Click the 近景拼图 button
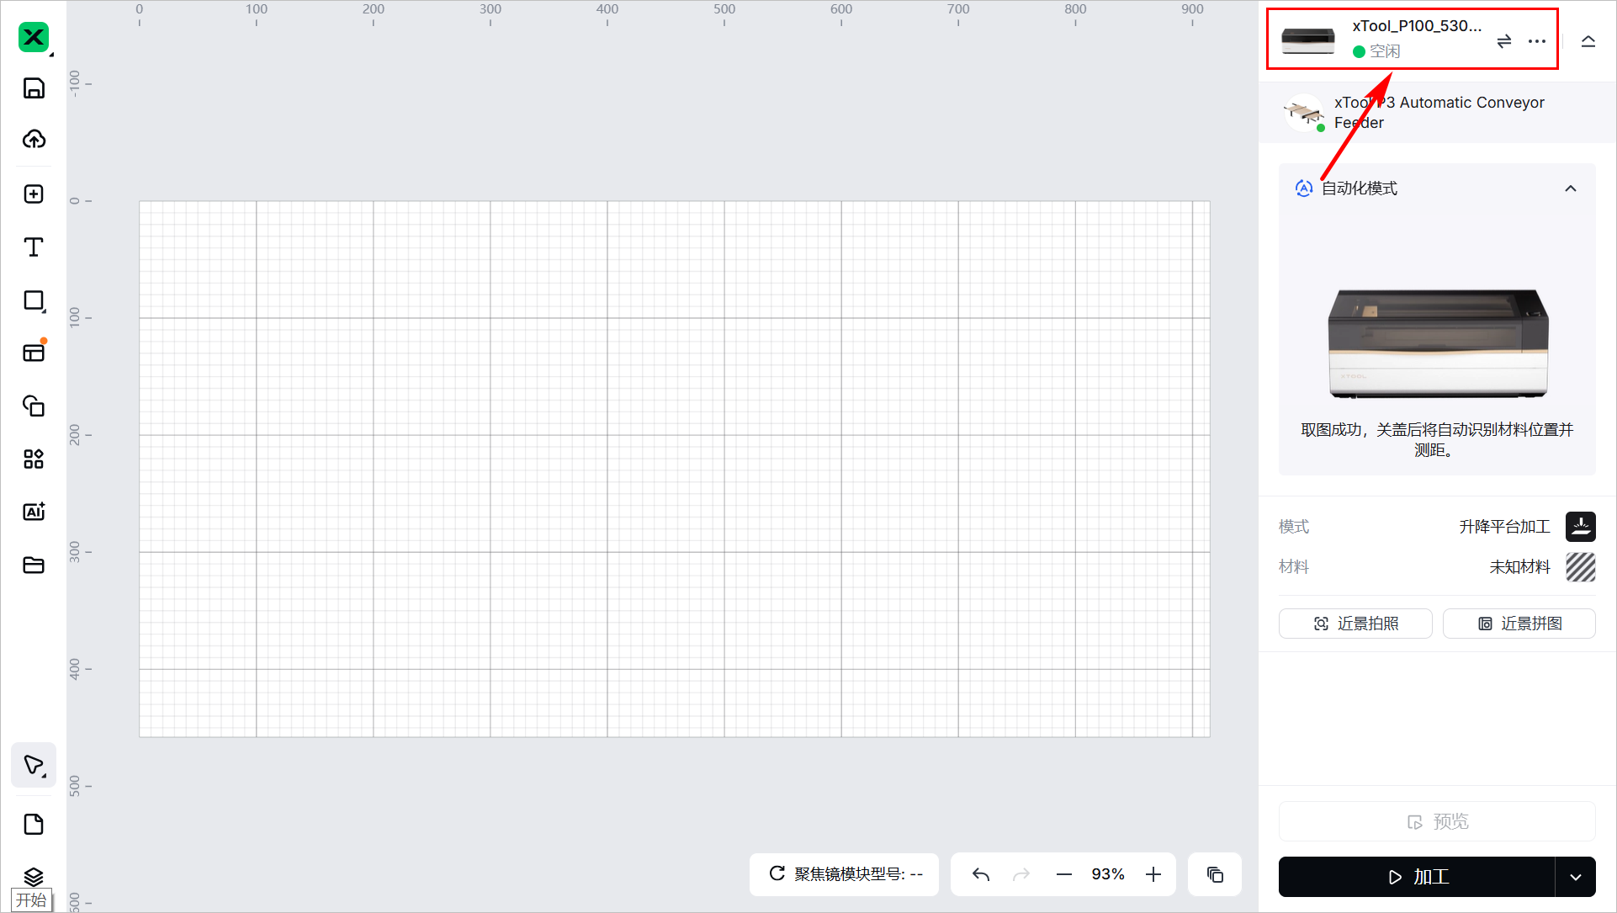1617x913 pixels. click(1519, 624)
